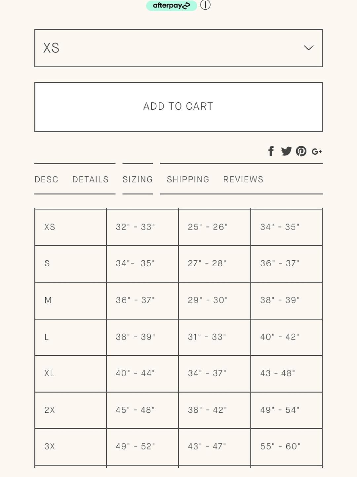Click the XL bust measurement 40" - 44"
The height and width of the screenshot is (477, 357).
coord(135,373)
